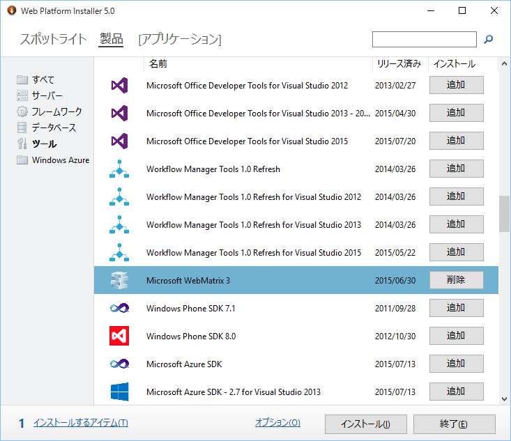Select the Windows Azure category
The width and height of the screenshot is (511, 441).
[x=61, y=160]
